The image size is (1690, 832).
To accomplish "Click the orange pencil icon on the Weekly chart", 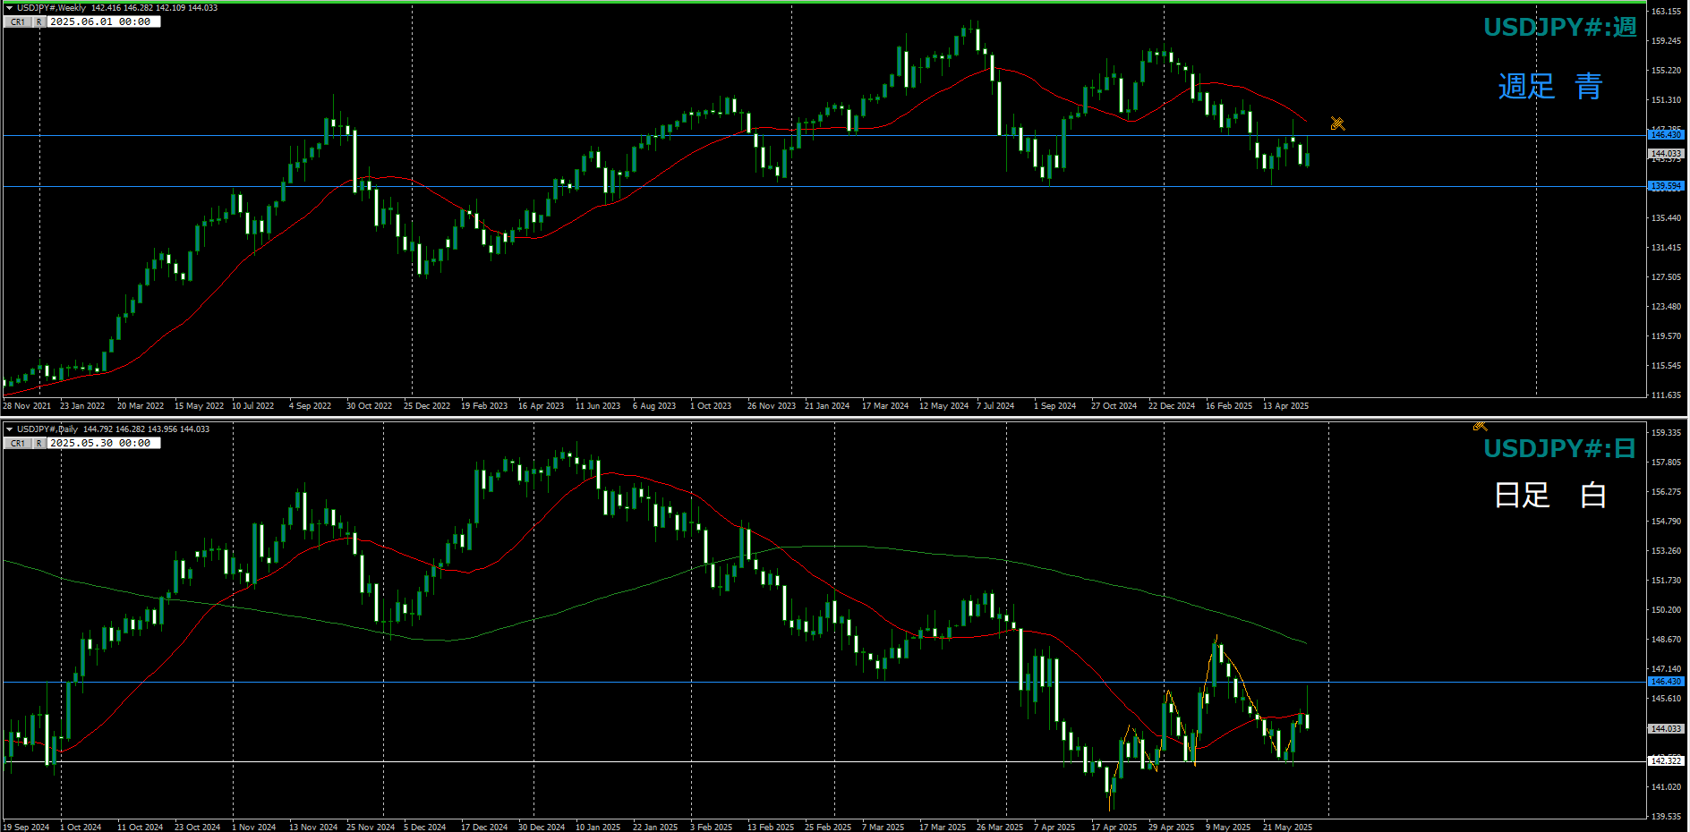I will tap(1337, 123).
